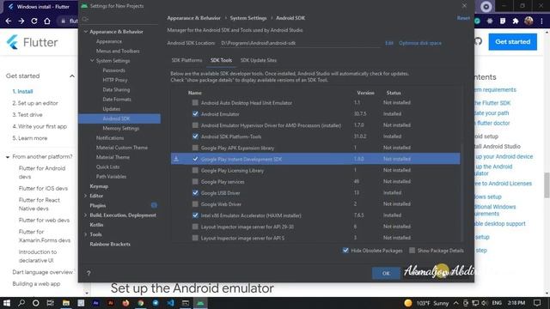Toggle Hide Obsolete Packages checkbox
This screenshot has width=550, height=309.
click(345, 250)
